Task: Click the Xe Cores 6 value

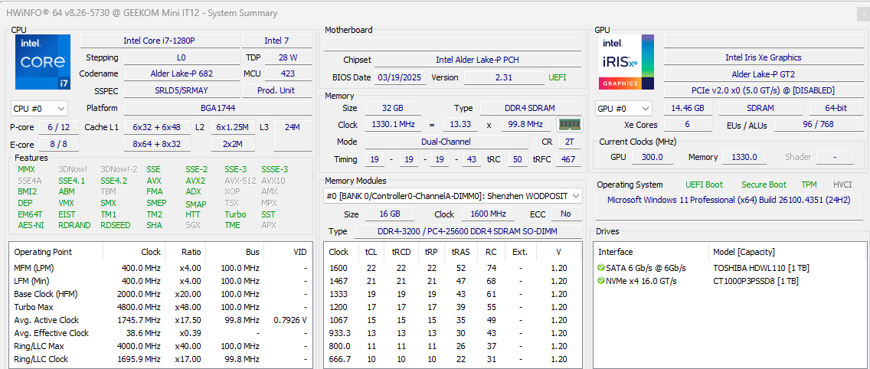Action: coord(688,125)
